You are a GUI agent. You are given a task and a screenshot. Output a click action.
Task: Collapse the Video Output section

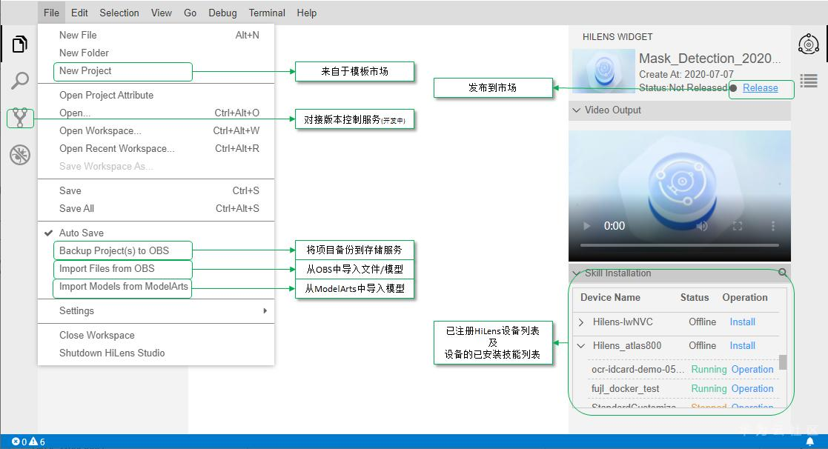tap(577, 110)
